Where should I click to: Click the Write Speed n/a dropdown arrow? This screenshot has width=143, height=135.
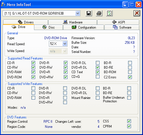pos(65,51)
